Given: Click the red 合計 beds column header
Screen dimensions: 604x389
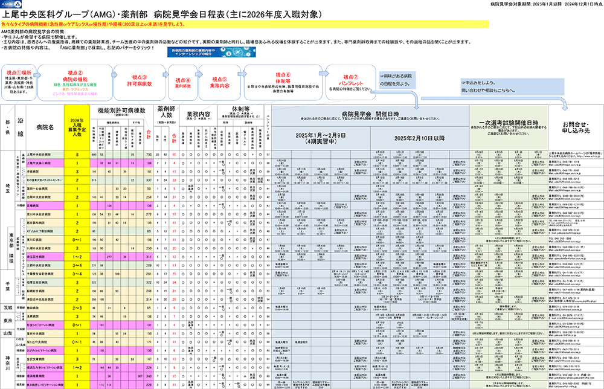Looking at the screenshot, I should [x=149, y=134].
